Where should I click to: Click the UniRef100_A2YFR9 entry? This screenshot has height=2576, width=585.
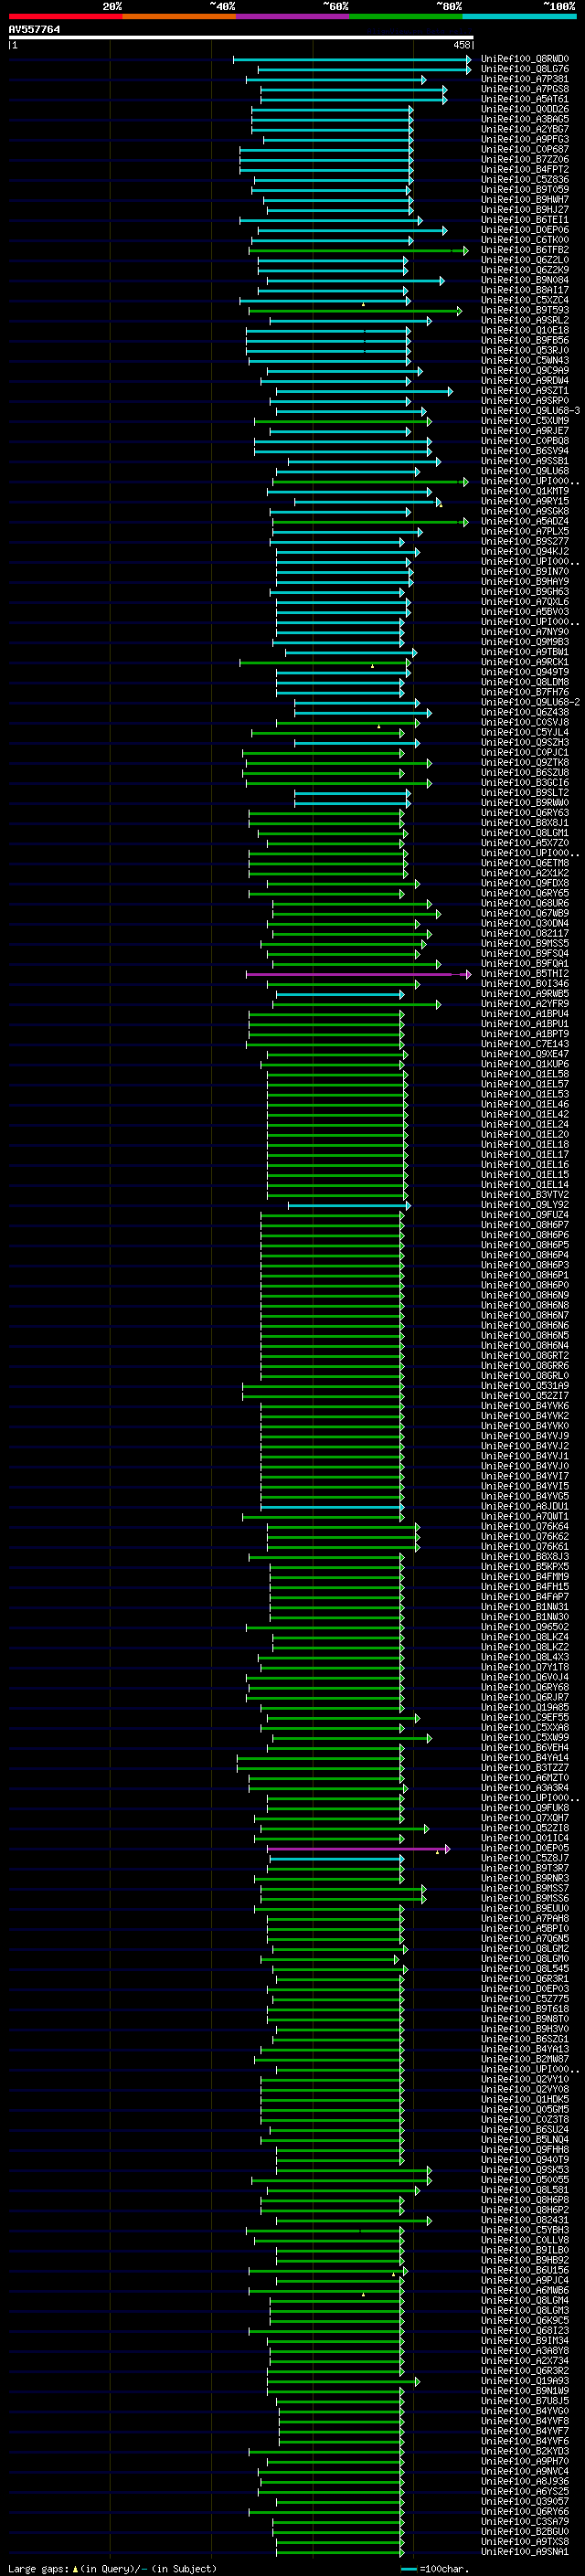pos(525,1005)
